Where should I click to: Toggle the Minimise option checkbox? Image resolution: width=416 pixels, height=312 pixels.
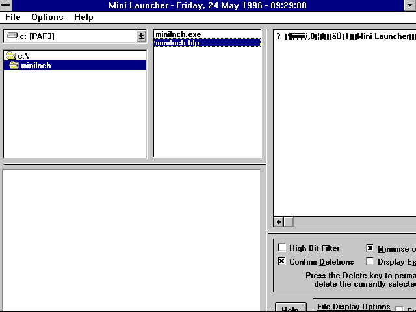click(x=370, y=248)
